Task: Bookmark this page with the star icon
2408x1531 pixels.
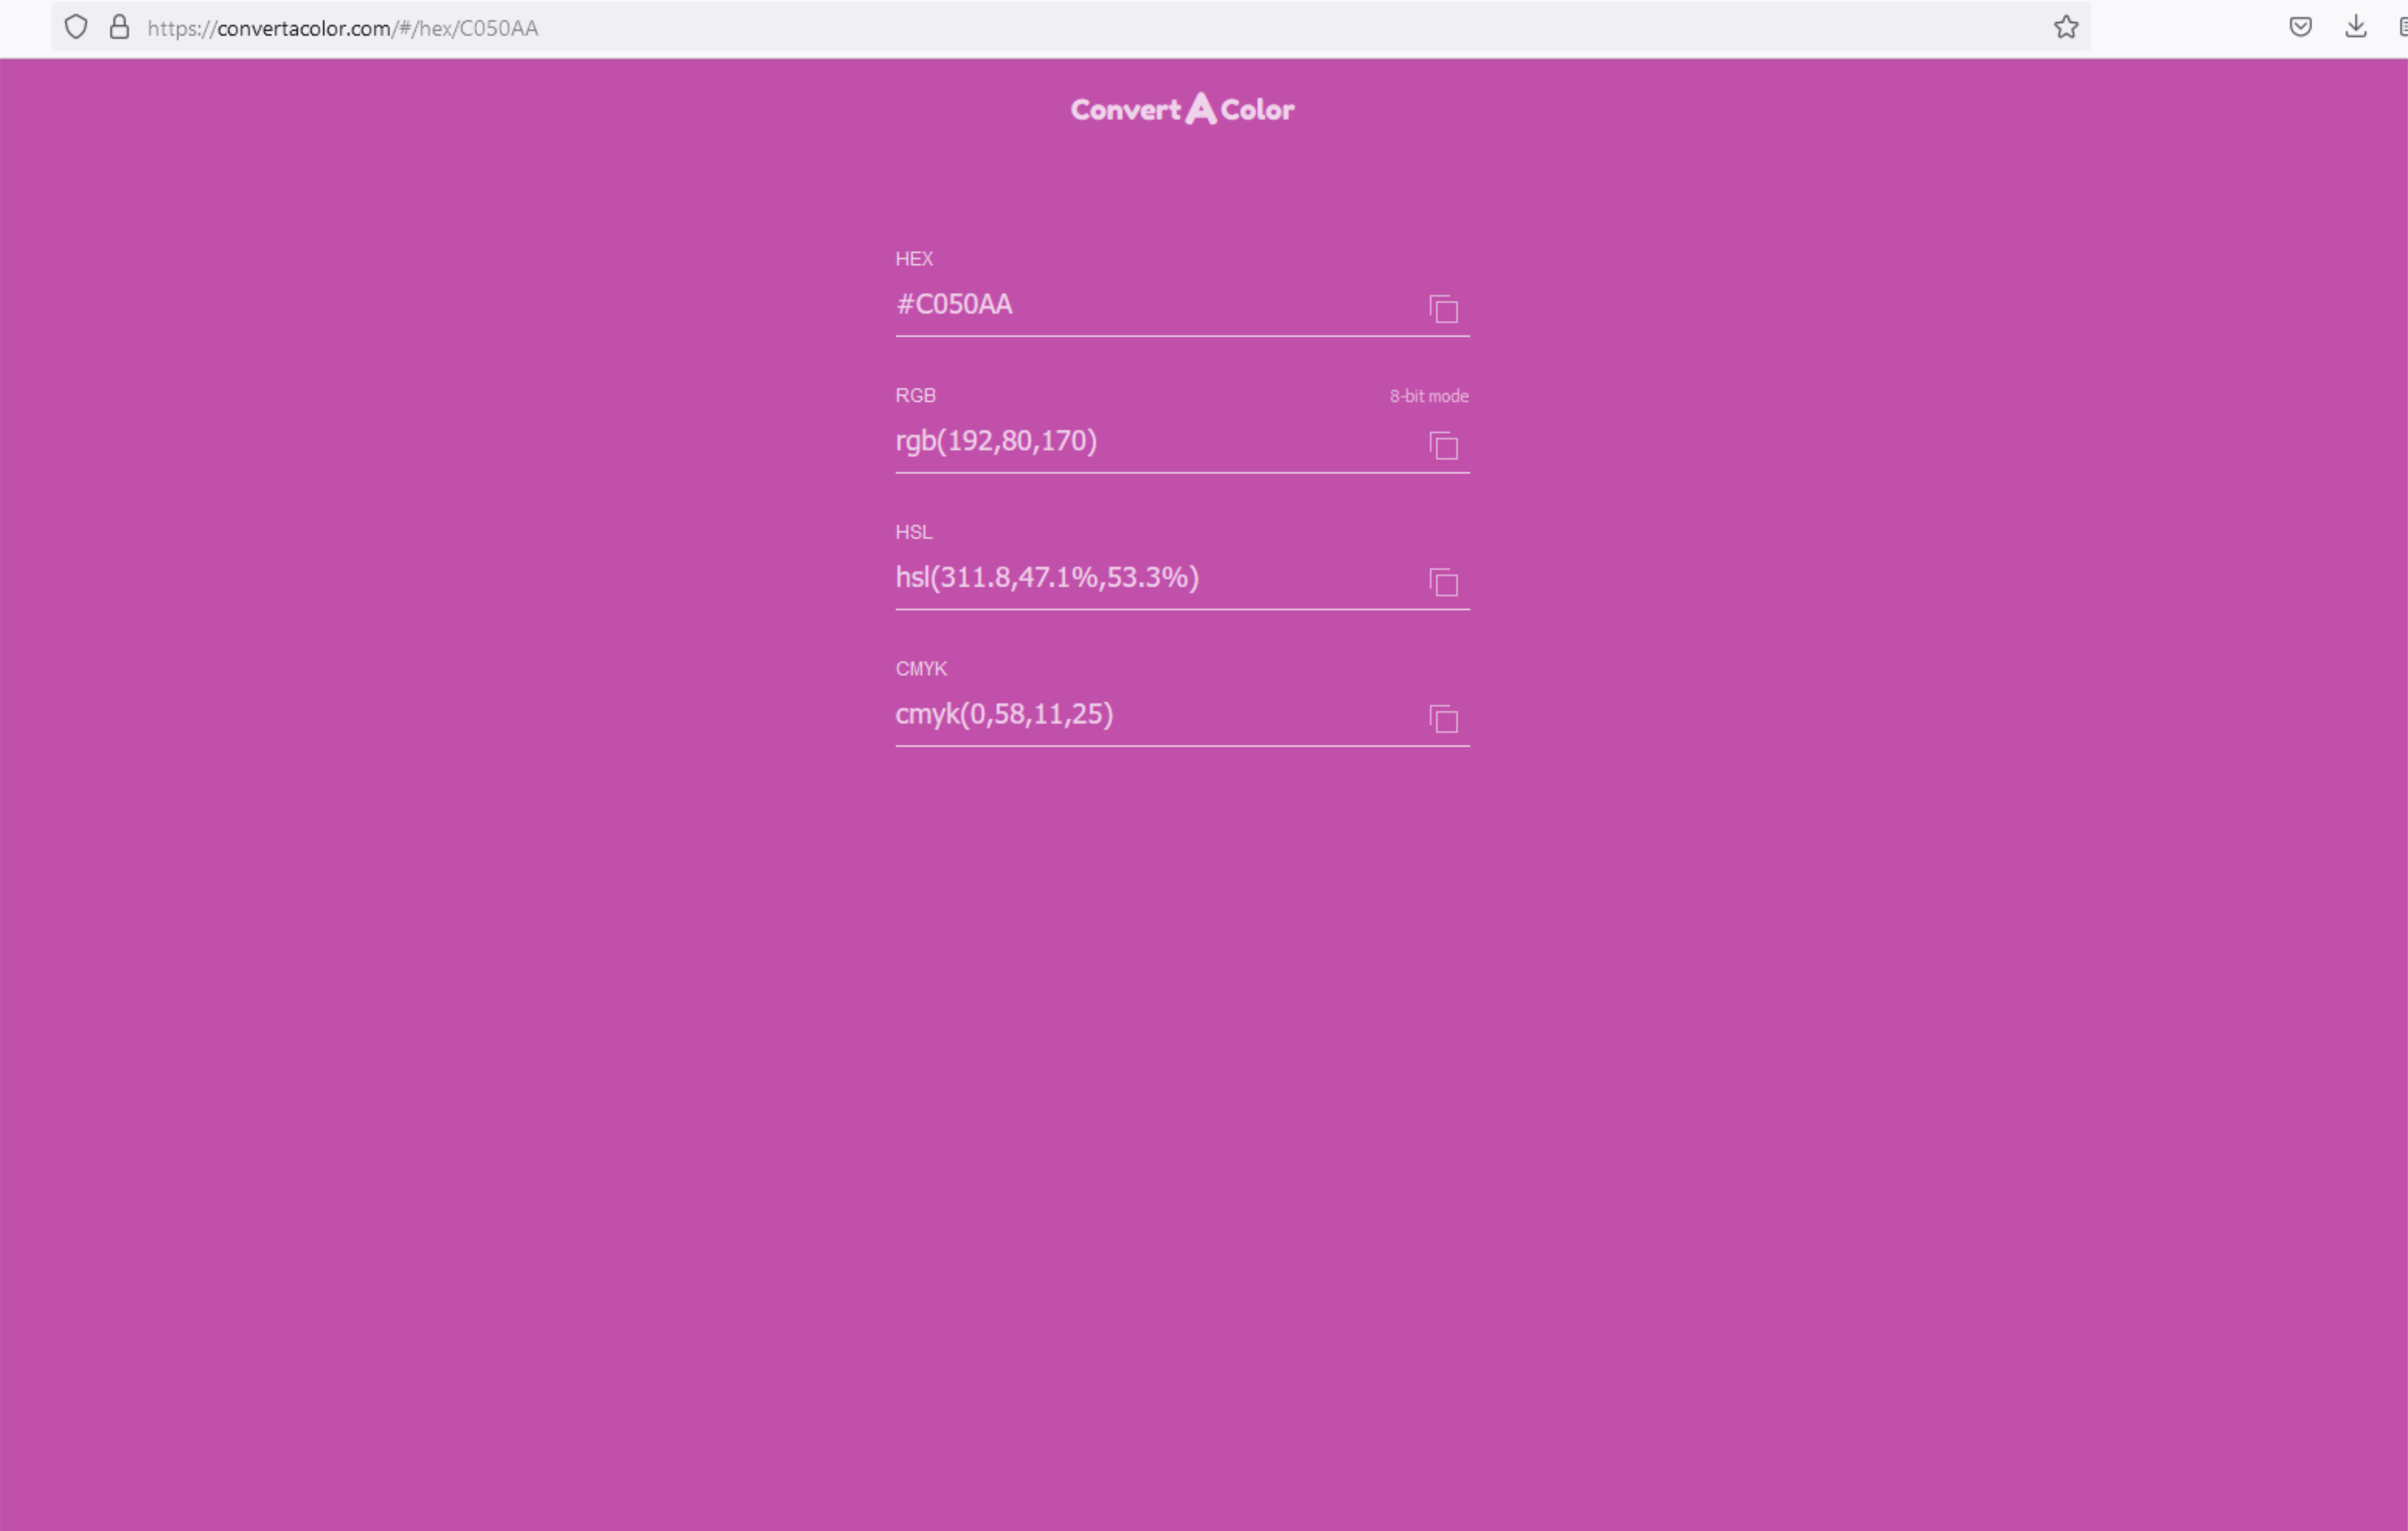Action: tap(2066, 27)
